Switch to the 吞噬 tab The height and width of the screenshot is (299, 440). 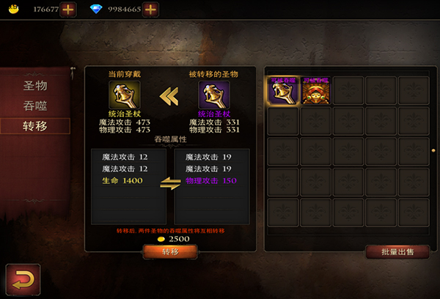(x=35, y=106)
